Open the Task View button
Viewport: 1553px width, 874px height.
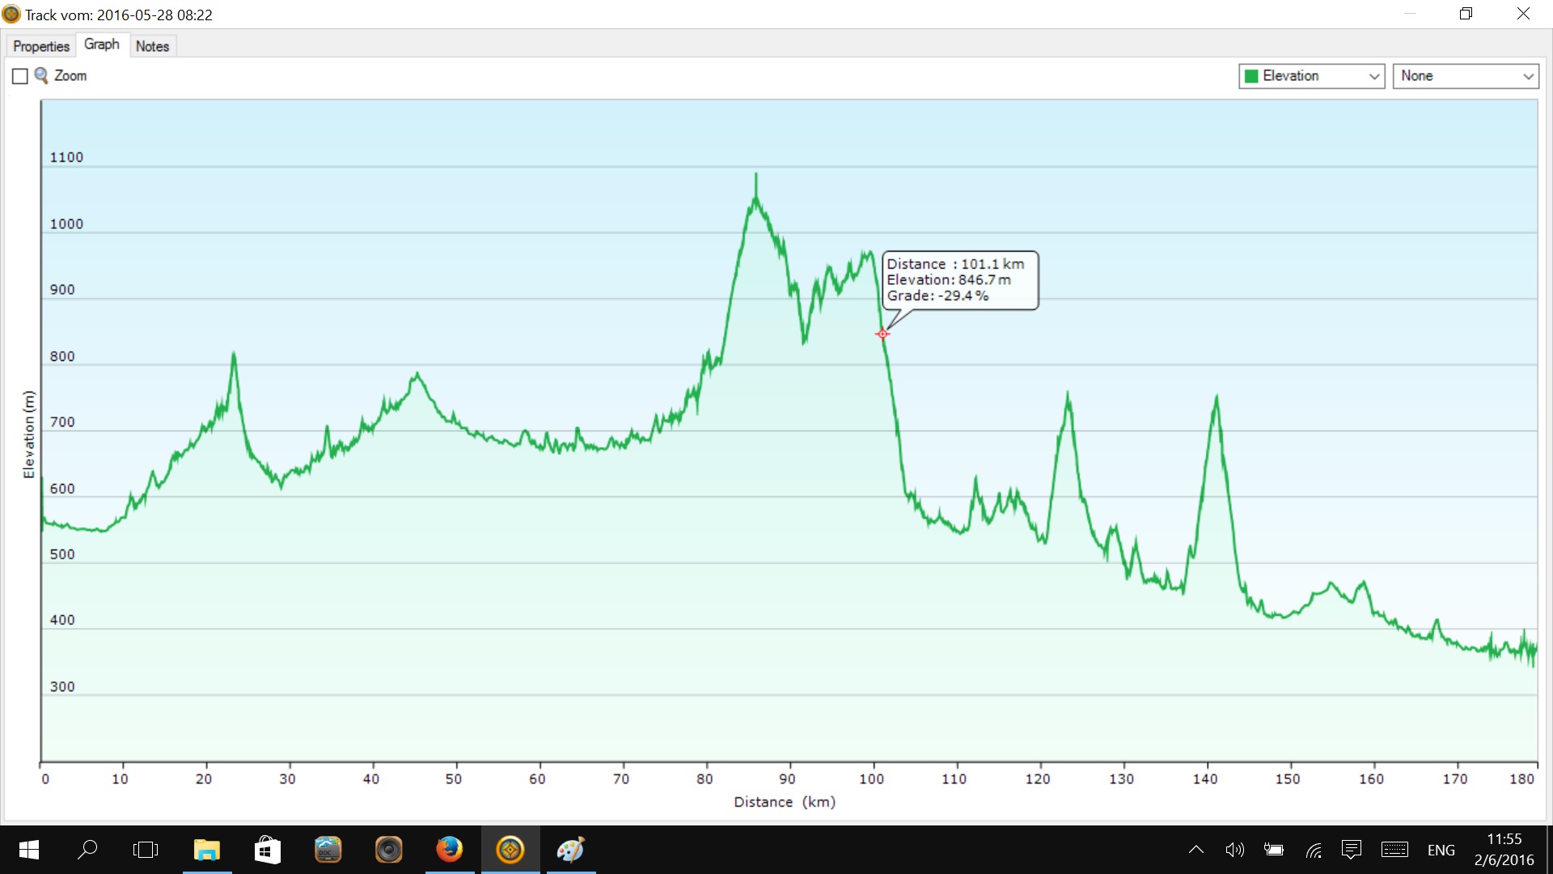point(146,850)
